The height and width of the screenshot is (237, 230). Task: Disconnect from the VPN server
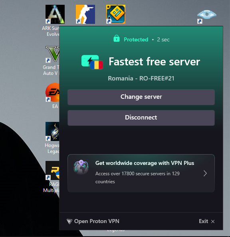tap(141, 118)
